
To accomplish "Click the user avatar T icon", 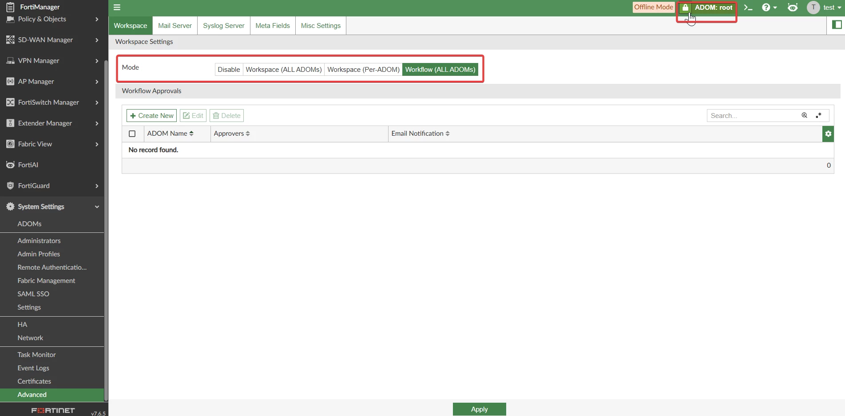I will coord(813,8).
